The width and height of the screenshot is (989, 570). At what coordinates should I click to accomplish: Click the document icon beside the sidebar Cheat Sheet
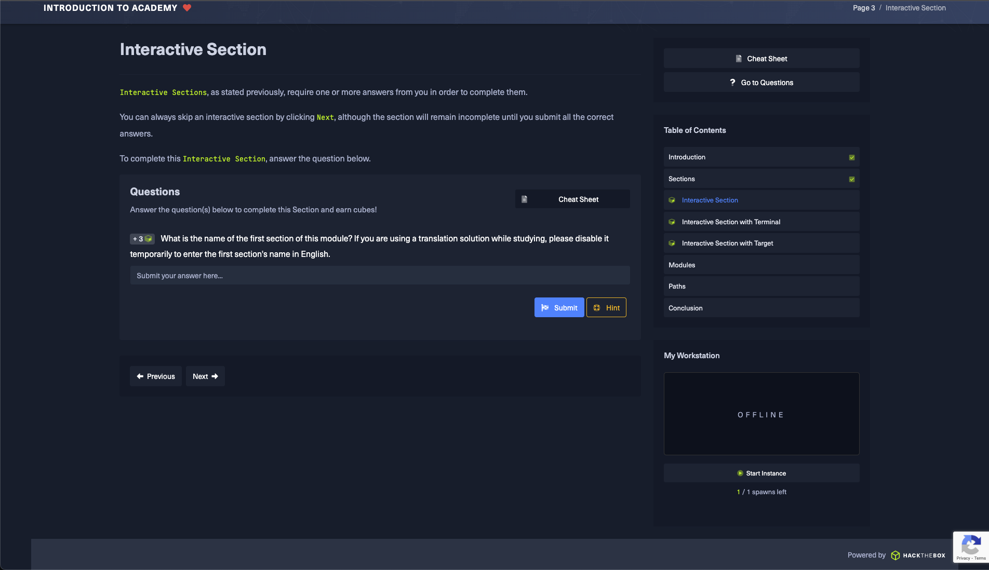(x=739, y=59)
